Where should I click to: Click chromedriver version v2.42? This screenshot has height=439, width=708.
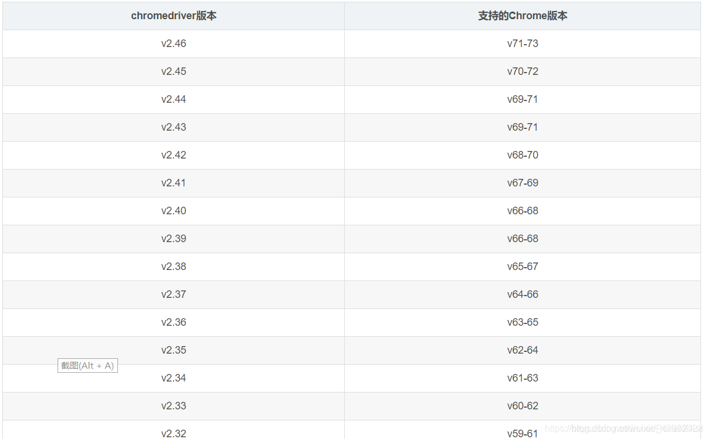pos(174,155)
